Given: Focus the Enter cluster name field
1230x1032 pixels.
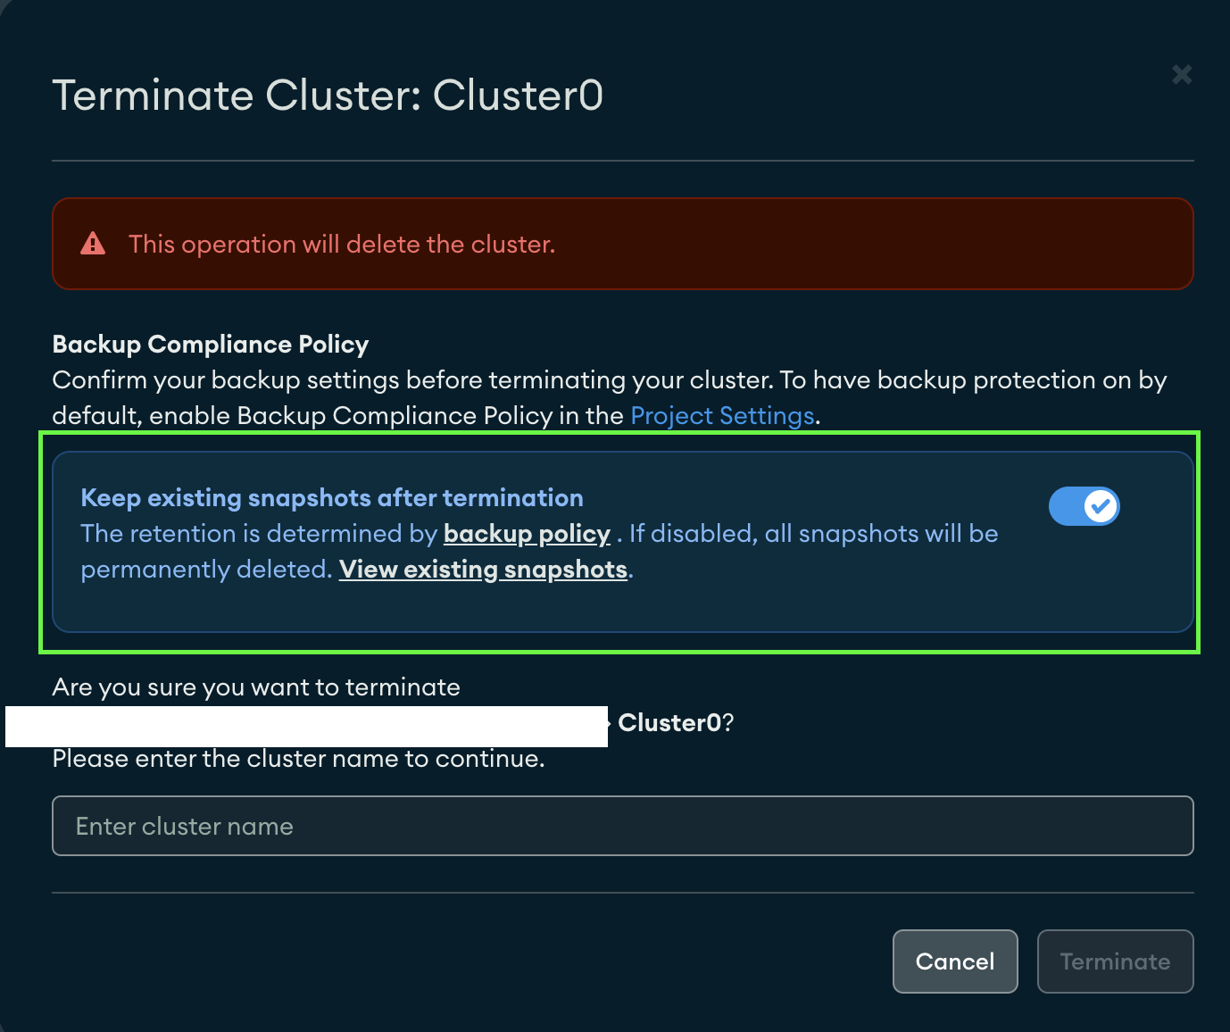Looking at the screenshot, I should click(x=622, y=826).
